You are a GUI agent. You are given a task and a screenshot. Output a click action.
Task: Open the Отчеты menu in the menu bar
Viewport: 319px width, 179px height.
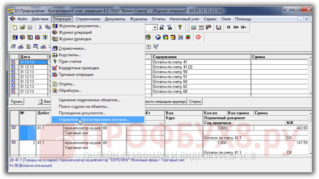coord(159,19)
